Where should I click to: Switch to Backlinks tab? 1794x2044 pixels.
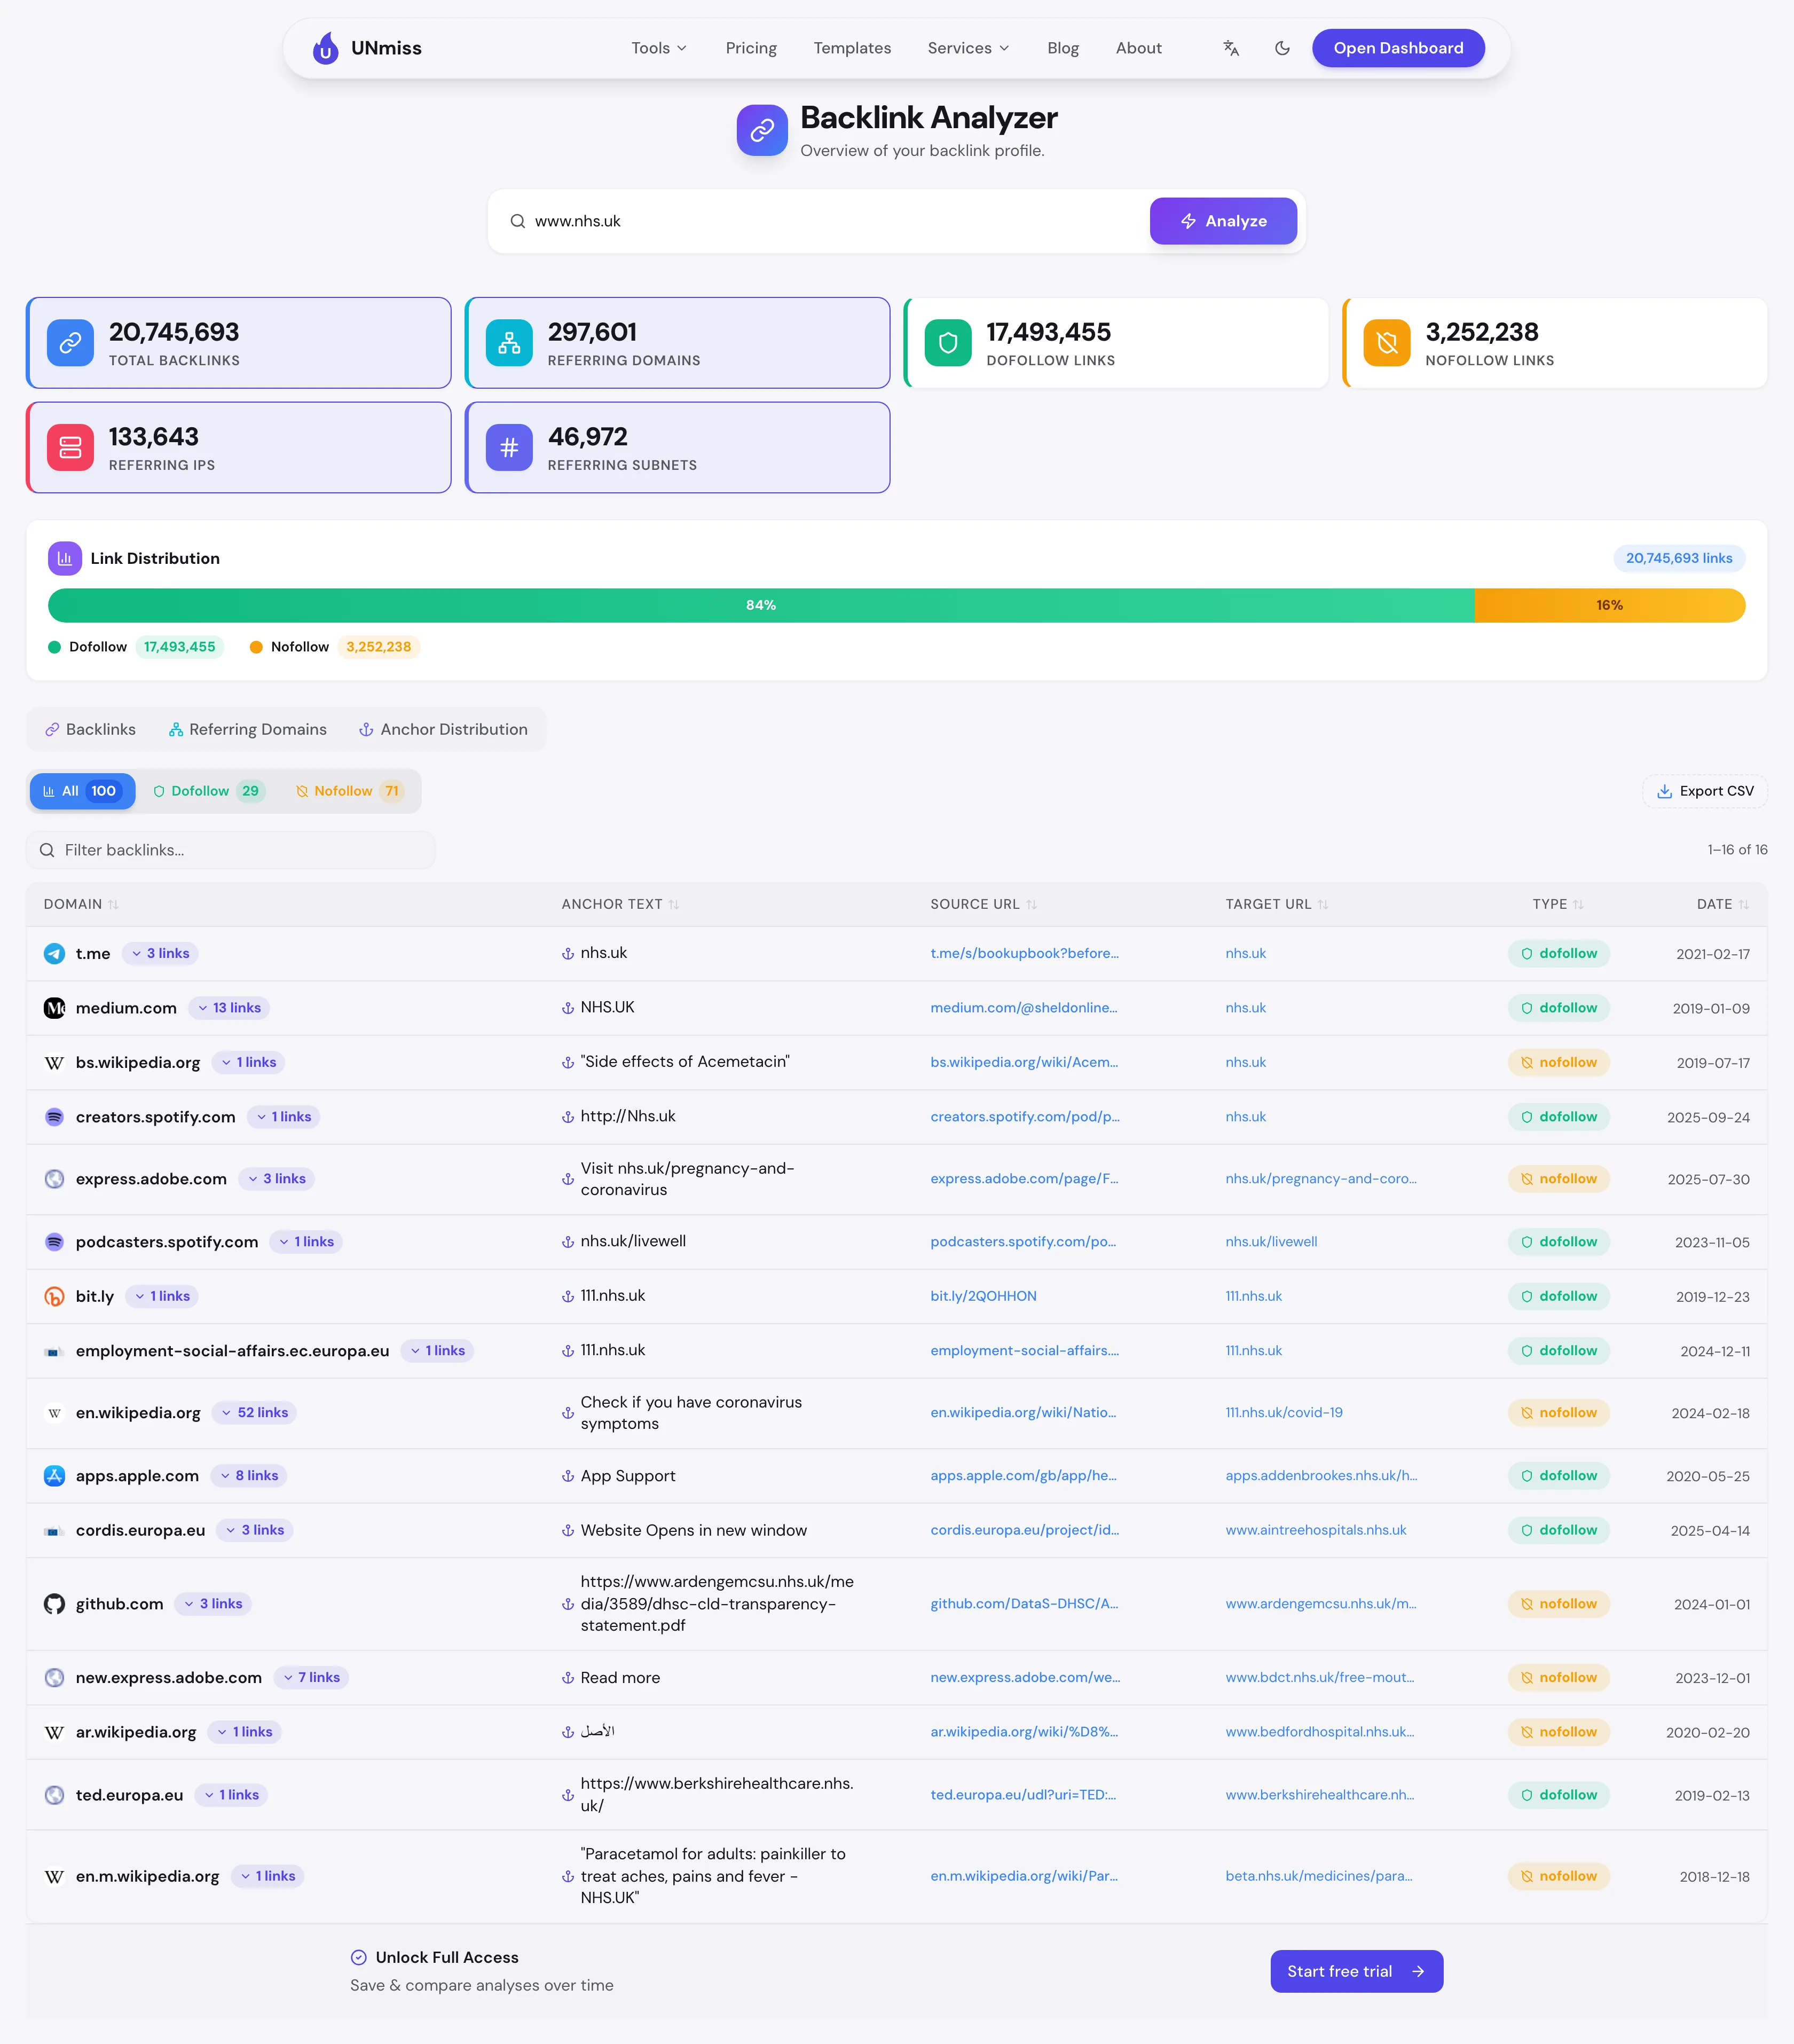click(x=90, y=730)
